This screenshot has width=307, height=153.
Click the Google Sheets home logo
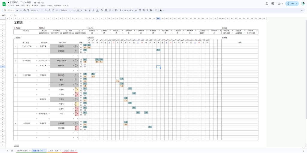pos(4,4)
